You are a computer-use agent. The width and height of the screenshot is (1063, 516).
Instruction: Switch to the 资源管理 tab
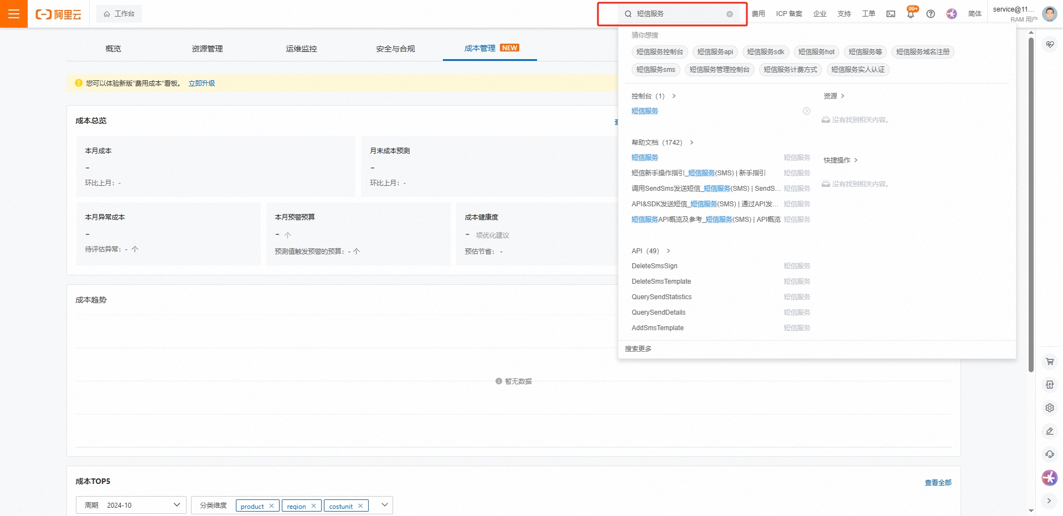[x=207, y=49]
